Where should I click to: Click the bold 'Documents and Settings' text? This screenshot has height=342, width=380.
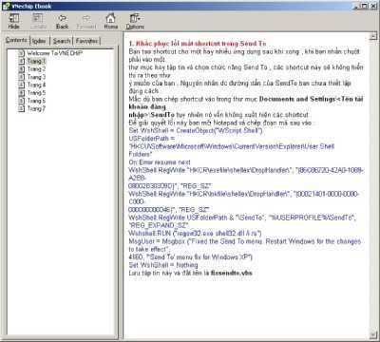pos(296,99)
